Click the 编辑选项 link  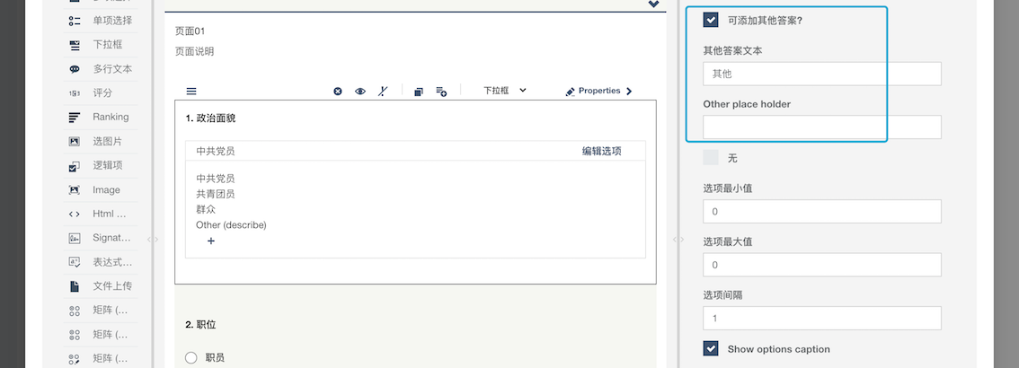tap(601, 151)
